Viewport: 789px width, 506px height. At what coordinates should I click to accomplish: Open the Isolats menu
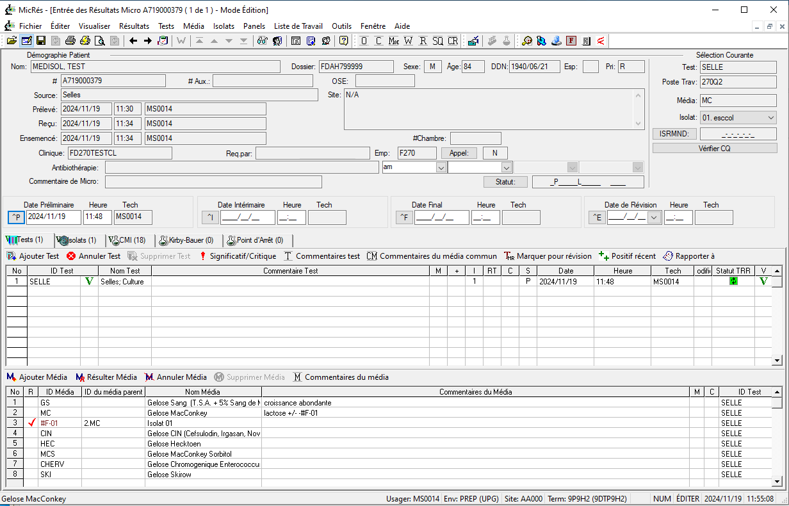point(224,26)
